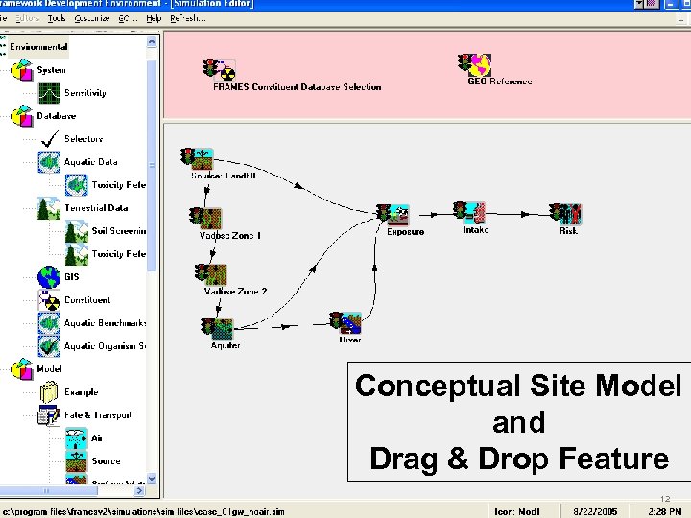Viewport: 691px width, 518px height.
Task: Click the Refresh menu item
Action: (188, 18)
